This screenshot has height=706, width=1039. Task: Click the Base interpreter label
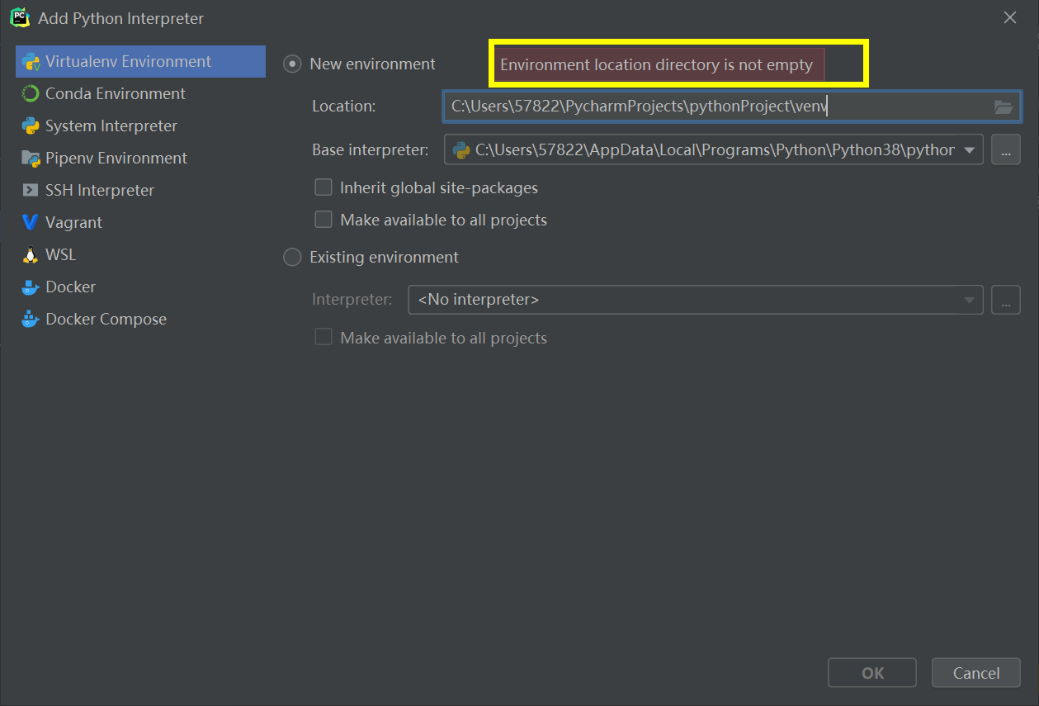(371, 150)
